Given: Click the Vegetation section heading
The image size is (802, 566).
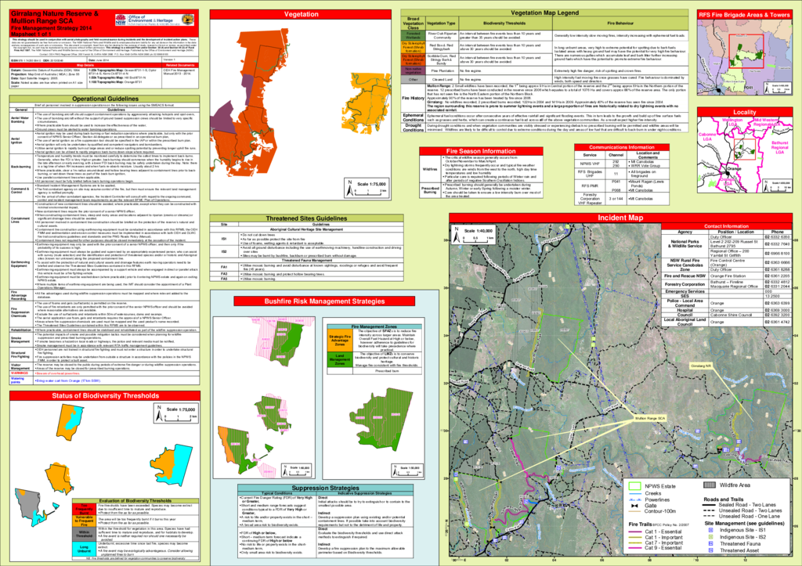Looking at the screenshot, I should click(301, 14).
